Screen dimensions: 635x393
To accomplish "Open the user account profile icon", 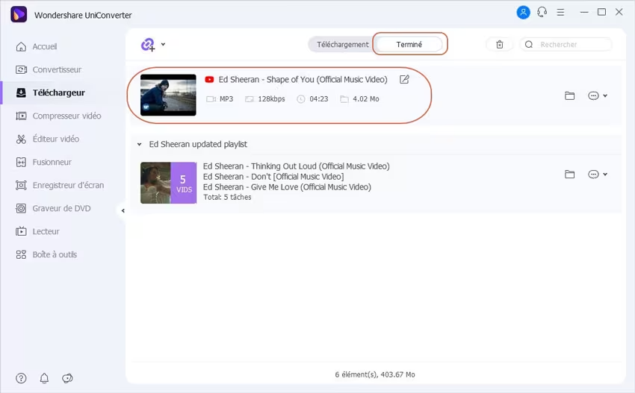I will pyautogui.click(x=523, y=12).
